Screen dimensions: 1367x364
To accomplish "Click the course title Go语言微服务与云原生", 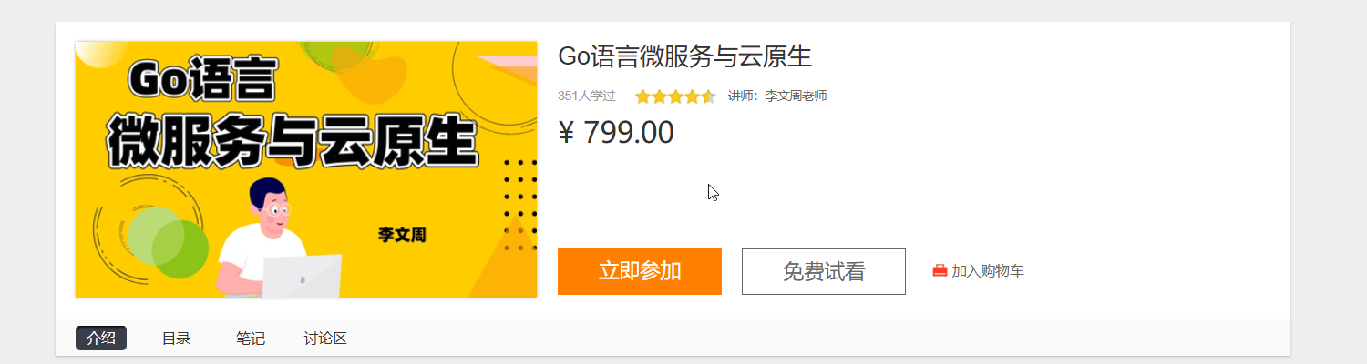I will click(x=684, y=56).
